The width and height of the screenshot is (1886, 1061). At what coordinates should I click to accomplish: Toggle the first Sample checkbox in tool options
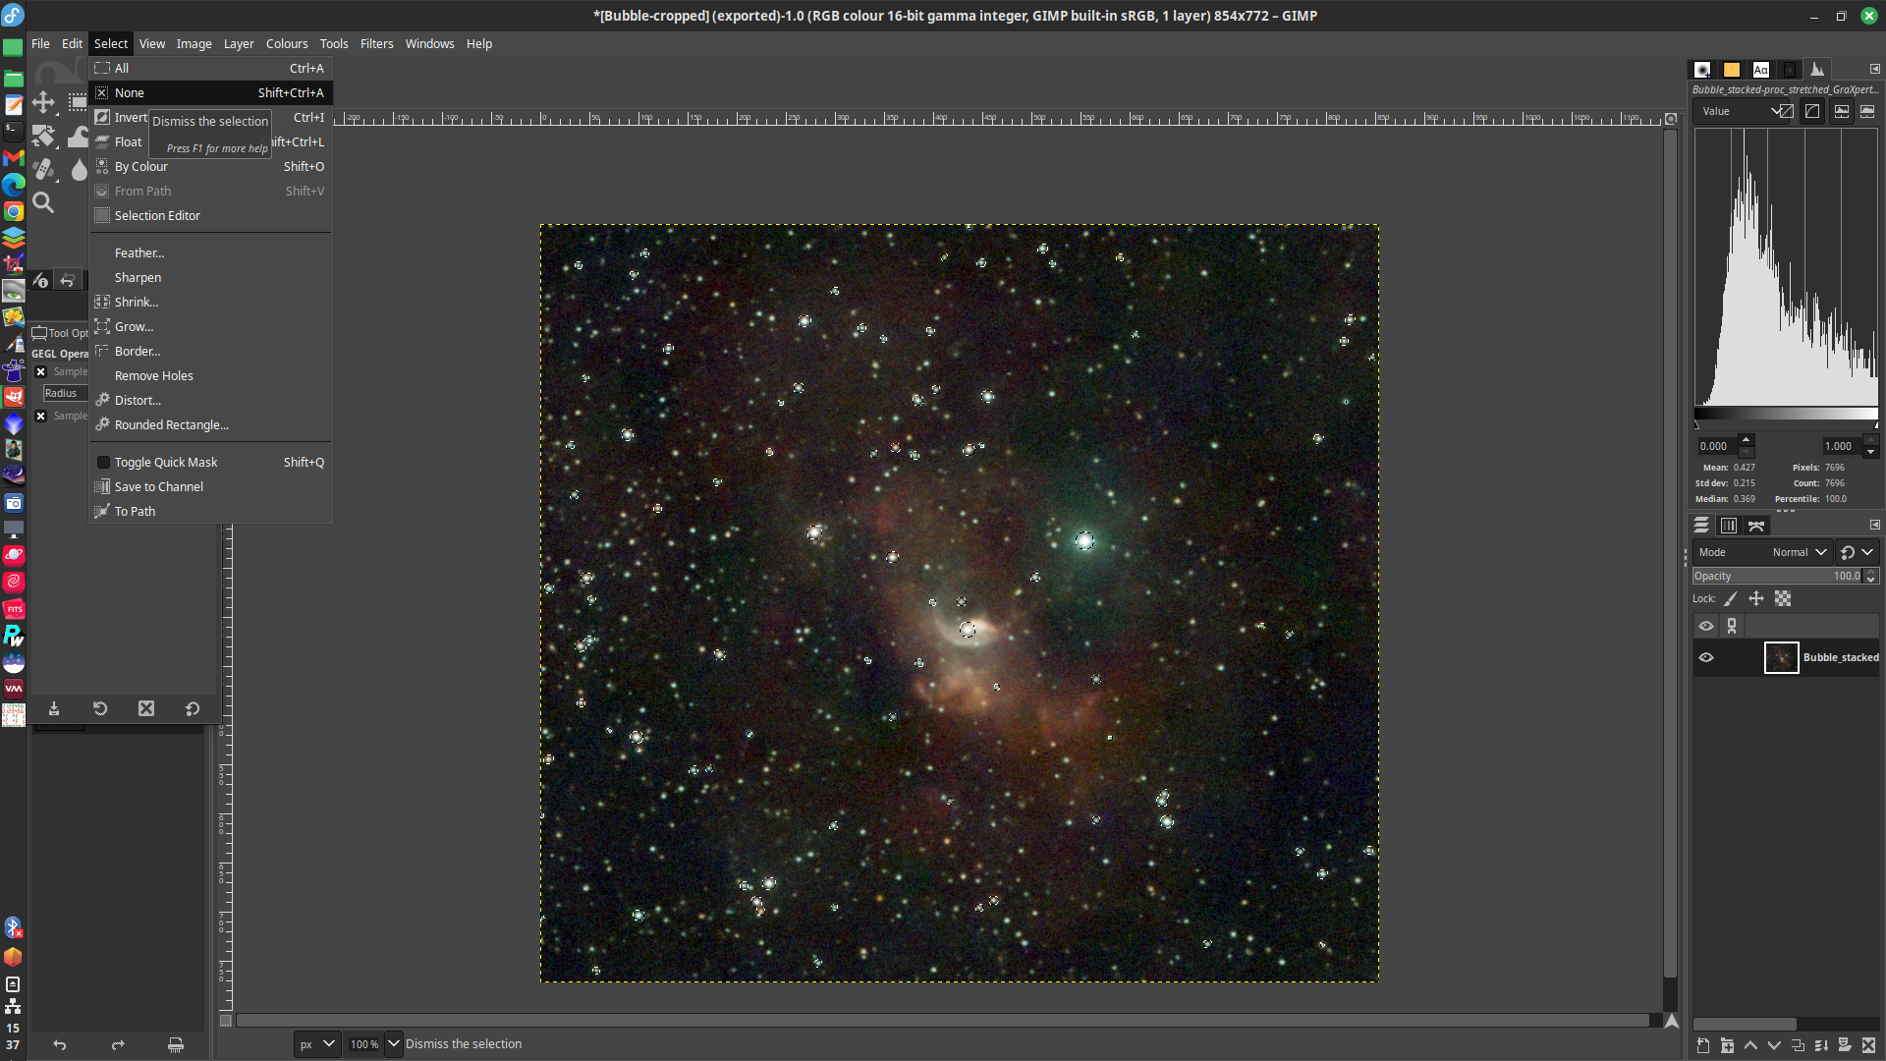tap(41, 371)
